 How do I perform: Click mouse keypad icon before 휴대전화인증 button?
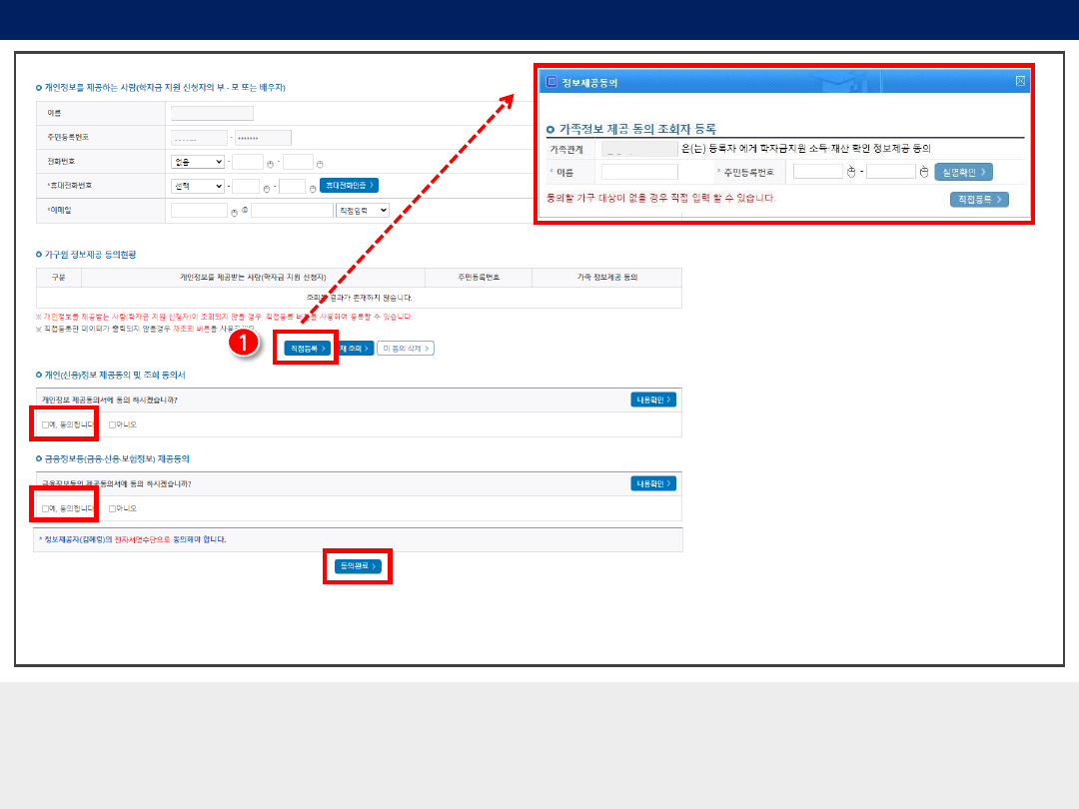coord(312,187)
